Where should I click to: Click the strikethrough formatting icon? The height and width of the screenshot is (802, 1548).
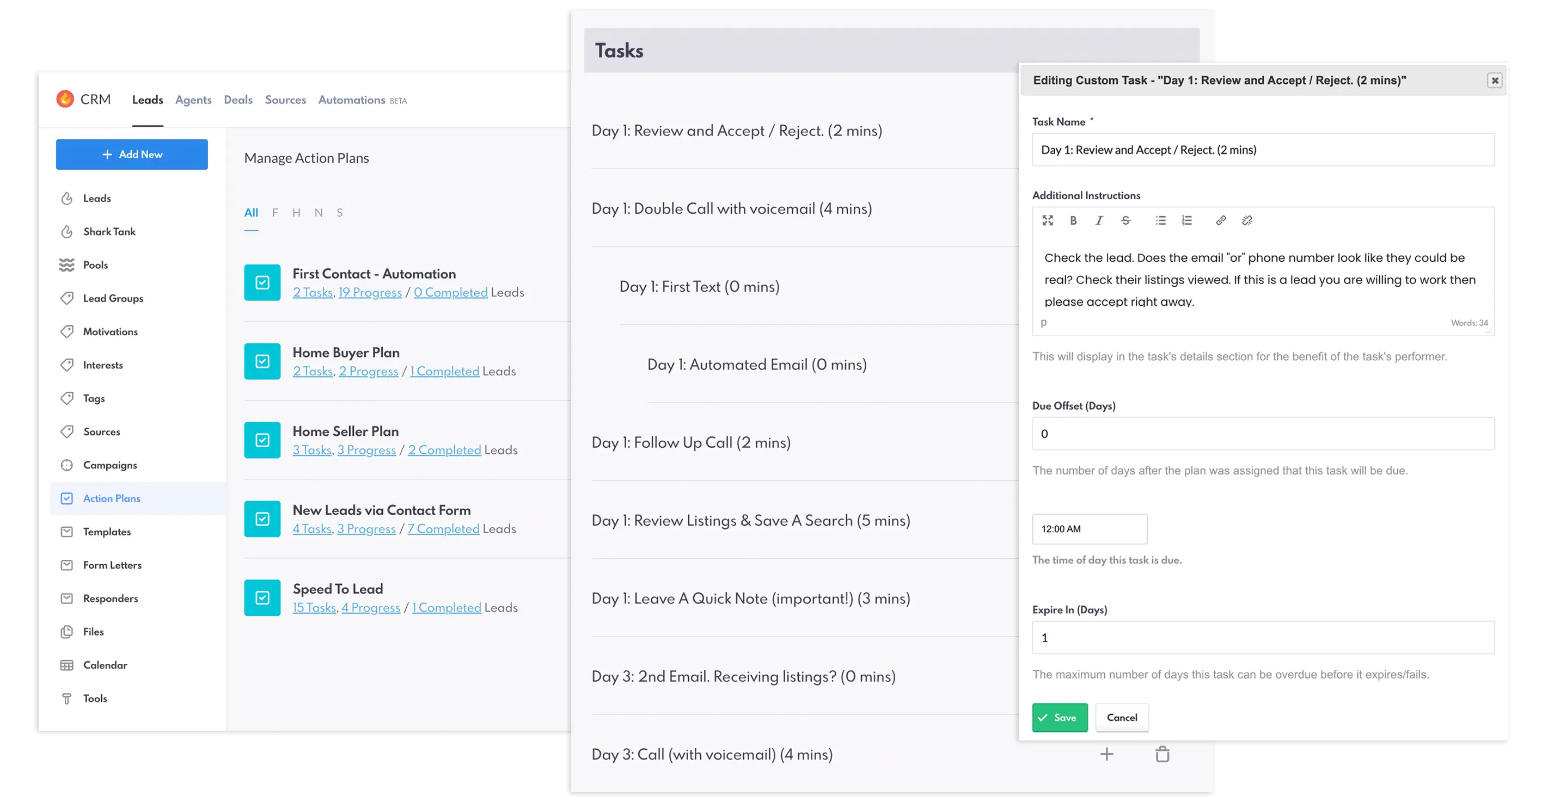click(x=1125, y=220)
